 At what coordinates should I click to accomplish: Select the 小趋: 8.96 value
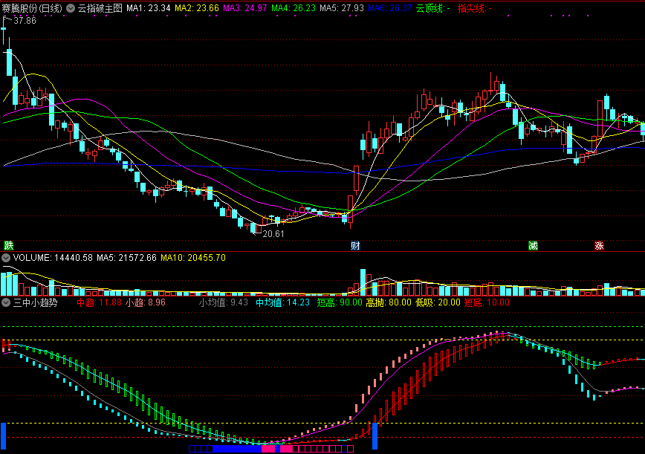point(145,302)
